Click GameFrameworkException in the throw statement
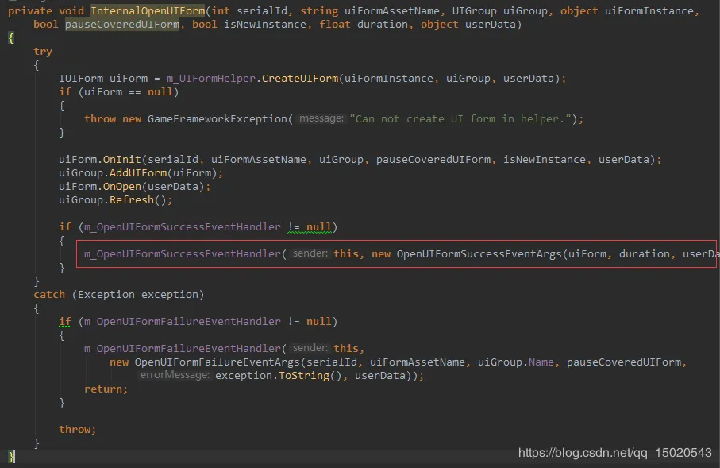 point(218,119)
